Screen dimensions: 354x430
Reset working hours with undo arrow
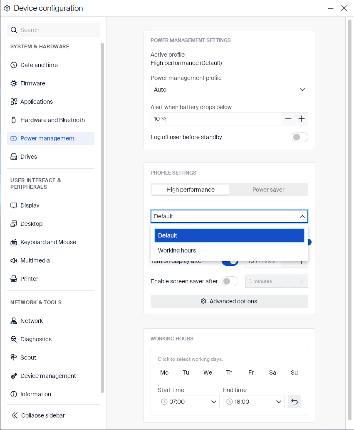pyautogui.click(x=295, y=402)
